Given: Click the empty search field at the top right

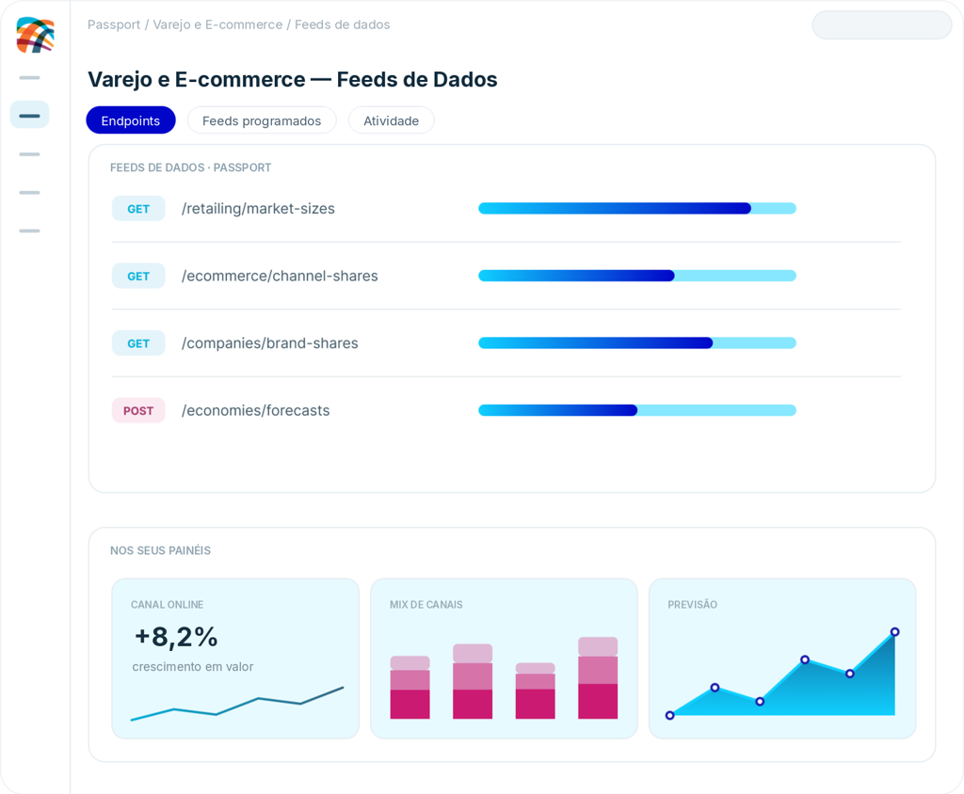Looking at the screenshot, I should [882, 25].
